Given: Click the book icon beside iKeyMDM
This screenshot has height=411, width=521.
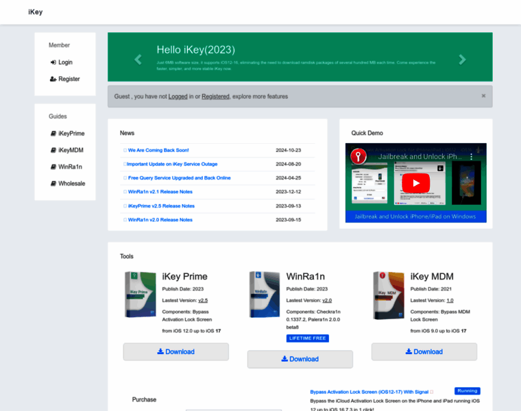Looking at the screenshot, I should 53,150.
